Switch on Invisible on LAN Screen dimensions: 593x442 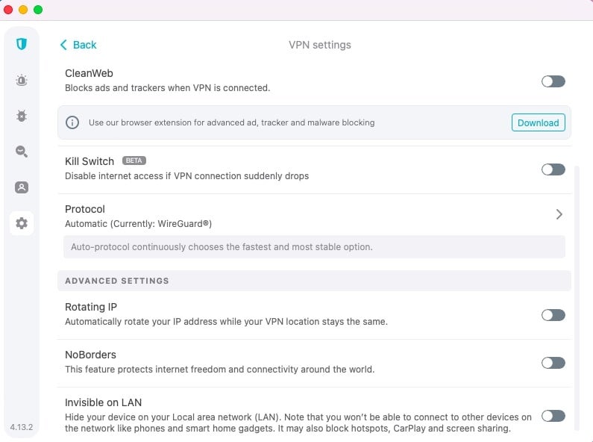(553, 416)
